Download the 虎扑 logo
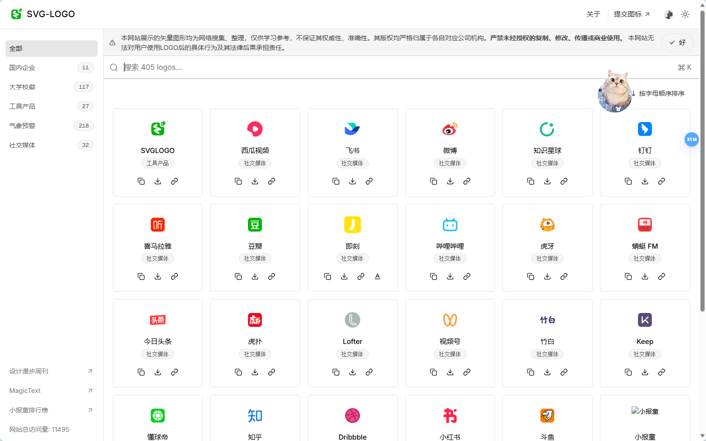 (255, 372)
